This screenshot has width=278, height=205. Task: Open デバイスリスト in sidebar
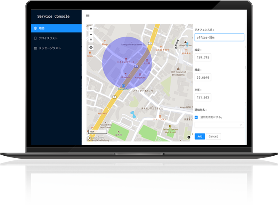[56, 38]
